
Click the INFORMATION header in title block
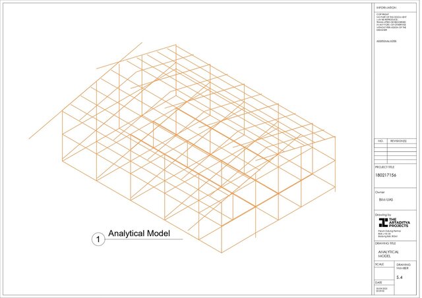tap(386, 7)
